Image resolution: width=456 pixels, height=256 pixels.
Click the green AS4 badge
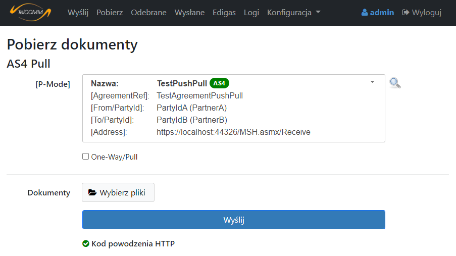pos(219,83)
